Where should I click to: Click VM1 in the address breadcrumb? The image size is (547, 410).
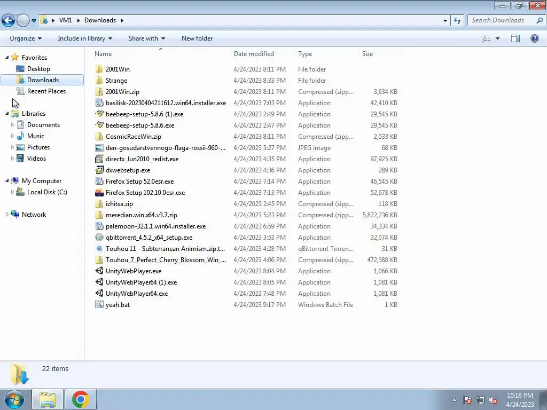[65, 20]
